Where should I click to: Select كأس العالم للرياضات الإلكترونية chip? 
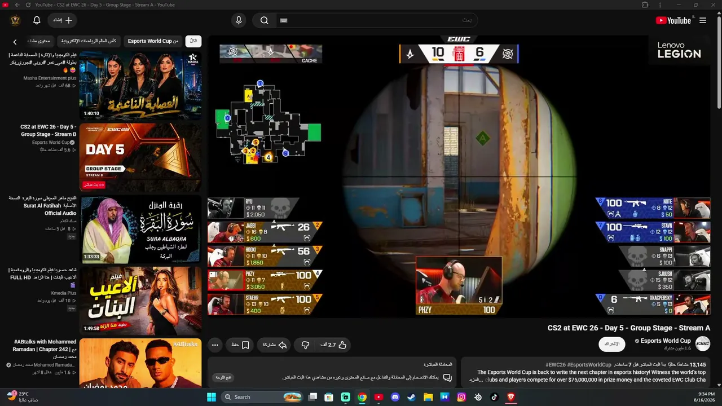click(x=89, y=41)
